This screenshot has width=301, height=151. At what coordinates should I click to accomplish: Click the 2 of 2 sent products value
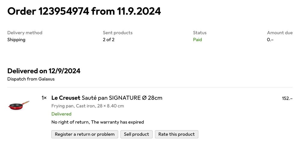(109, 40)
